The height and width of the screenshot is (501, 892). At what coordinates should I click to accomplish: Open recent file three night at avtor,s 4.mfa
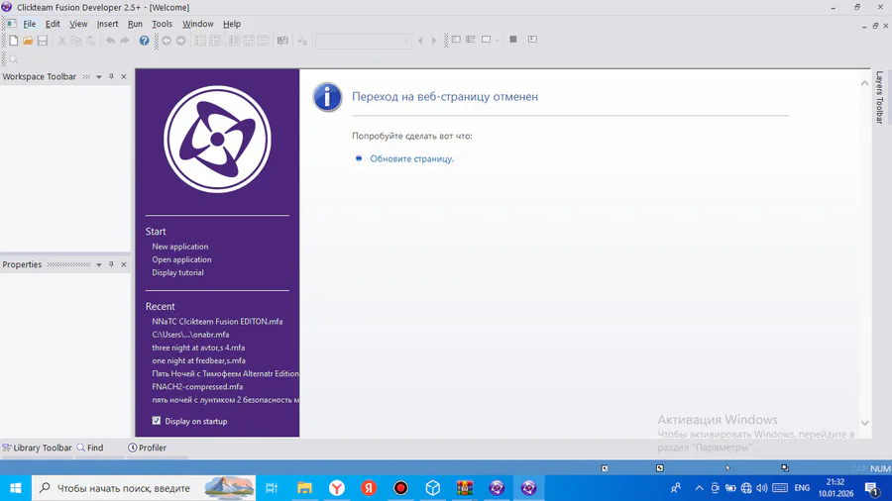pos(198,348)
